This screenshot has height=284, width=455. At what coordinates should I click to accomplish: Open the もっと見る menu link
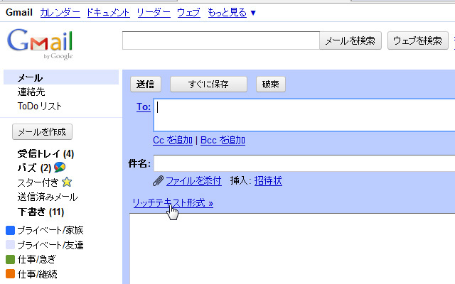(x=227, y=13)
